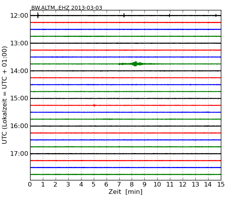
Task: Click the "10" minute tick label
Action: coord(157,185)
